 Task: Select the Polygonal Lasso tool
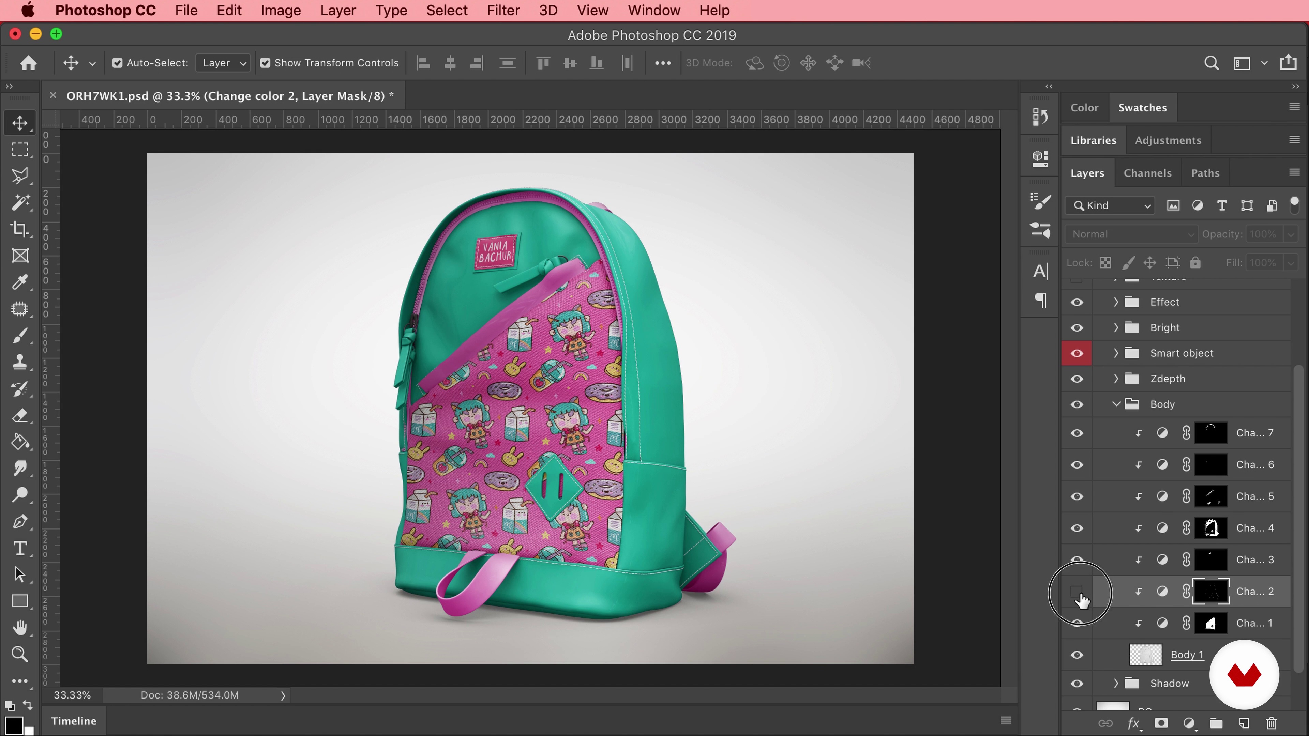click(20, 176)
